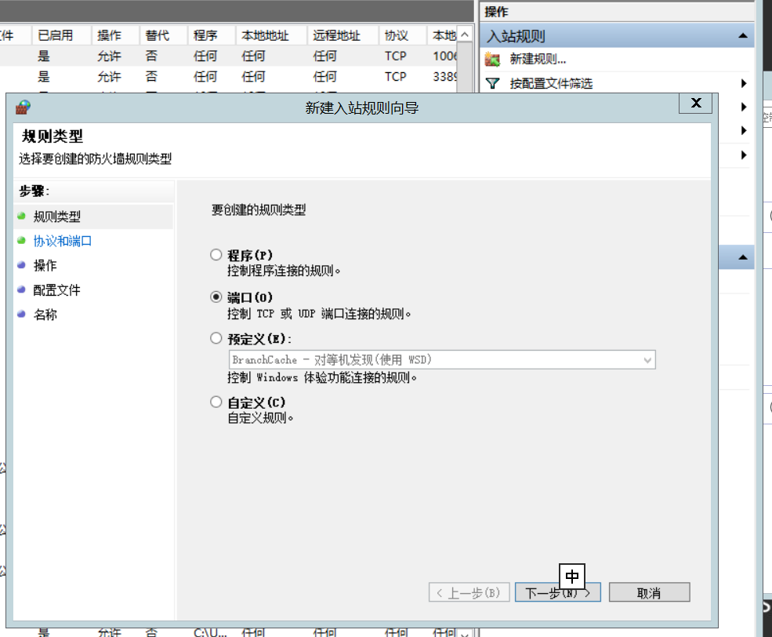Sort by the 程序 column header
Image resolution: width=772 pixels, height=637 pixels.
click(212, 35)
